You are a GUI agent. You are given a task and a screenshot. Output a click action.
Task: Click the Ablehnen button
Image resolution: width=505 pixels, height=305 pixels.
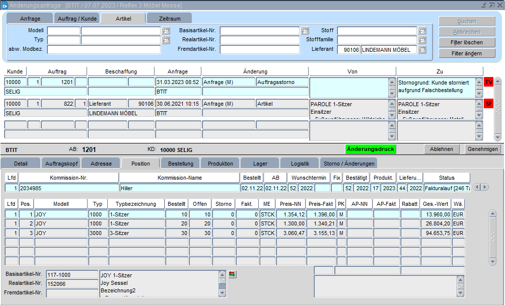pyautogui.click(x=442, y=149)
